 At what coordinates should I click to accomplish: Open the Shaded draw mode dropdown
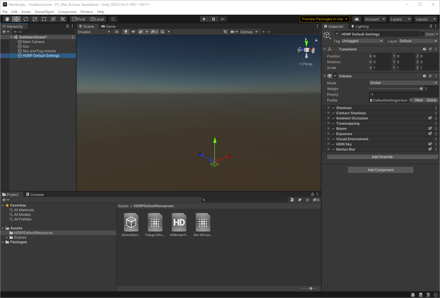pos(94,32)
